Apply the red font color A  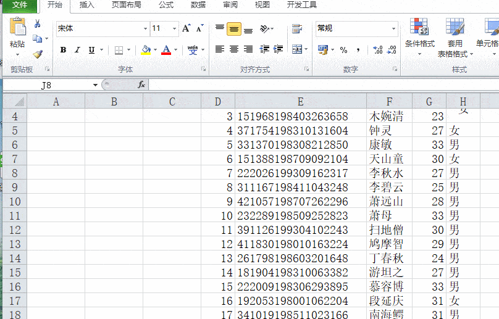pos(166,50)
